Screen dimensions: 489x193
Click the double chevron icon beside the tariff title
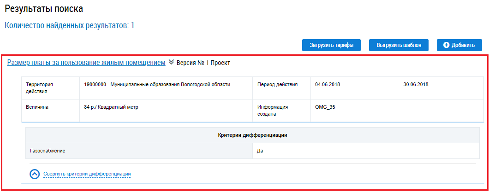[x=171, y=62]
